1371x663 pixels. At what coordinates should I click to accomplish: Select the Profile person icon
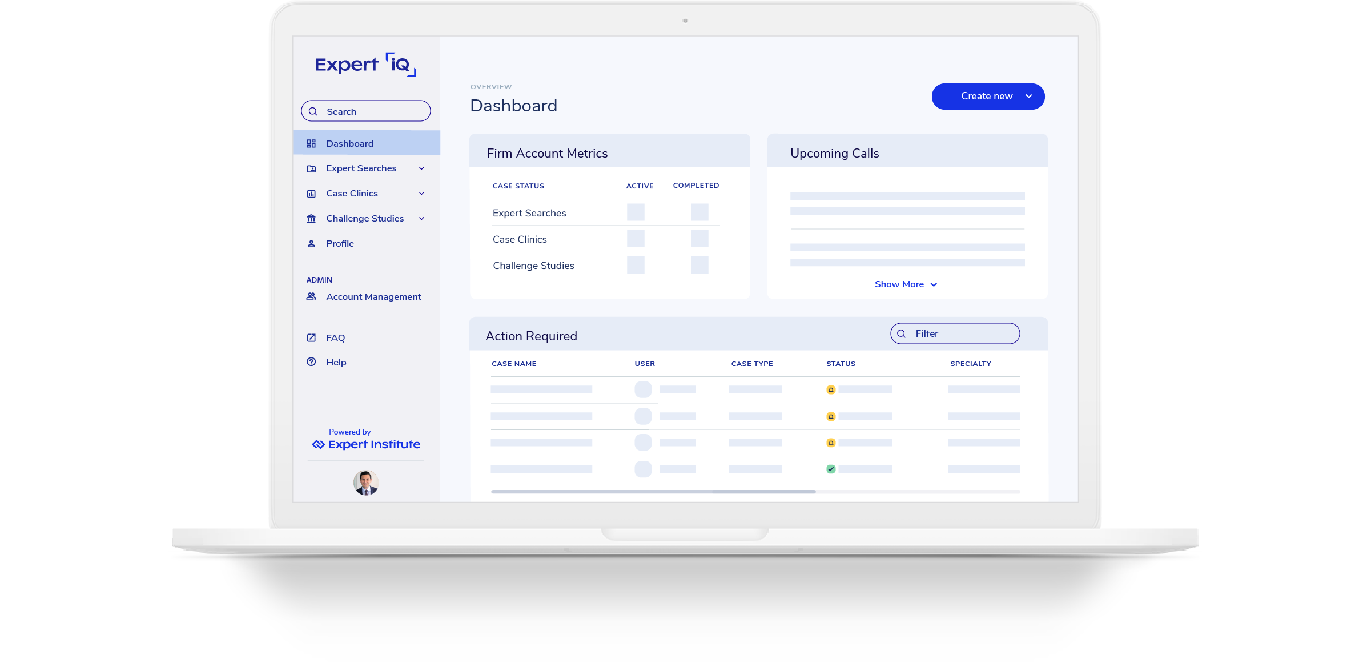click(312, 243)
